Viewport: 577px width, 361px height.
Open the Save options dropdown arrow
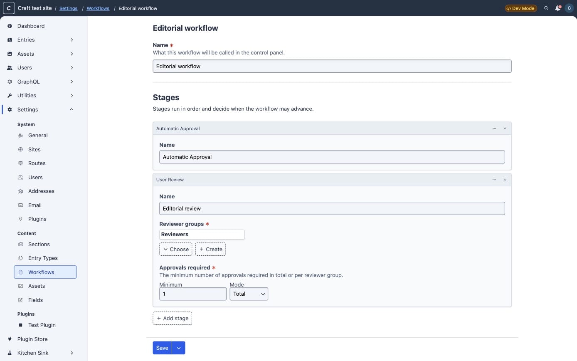179,348
